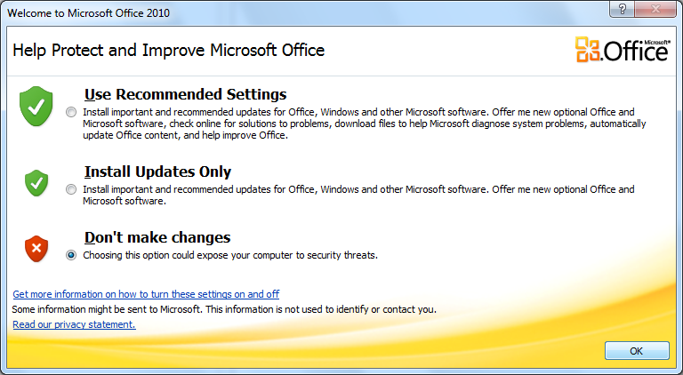Click the Some information might be sent notice
The height and width of the screenshot is (375, 683).
click(224, 310)
